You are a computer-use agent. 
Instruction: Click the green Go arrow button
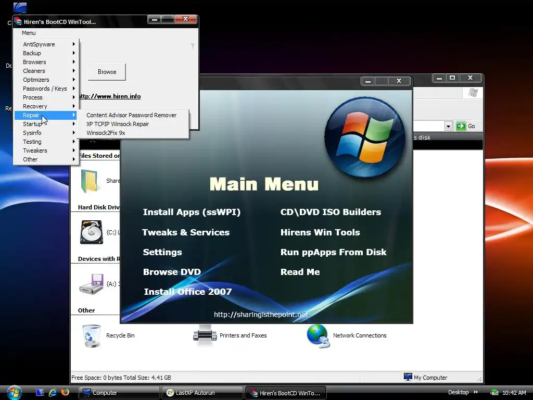click(x=461, y=126)
